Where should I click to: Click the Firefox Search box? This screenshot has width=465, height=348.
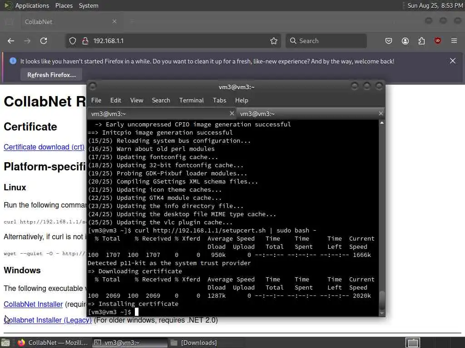(326, 41)
